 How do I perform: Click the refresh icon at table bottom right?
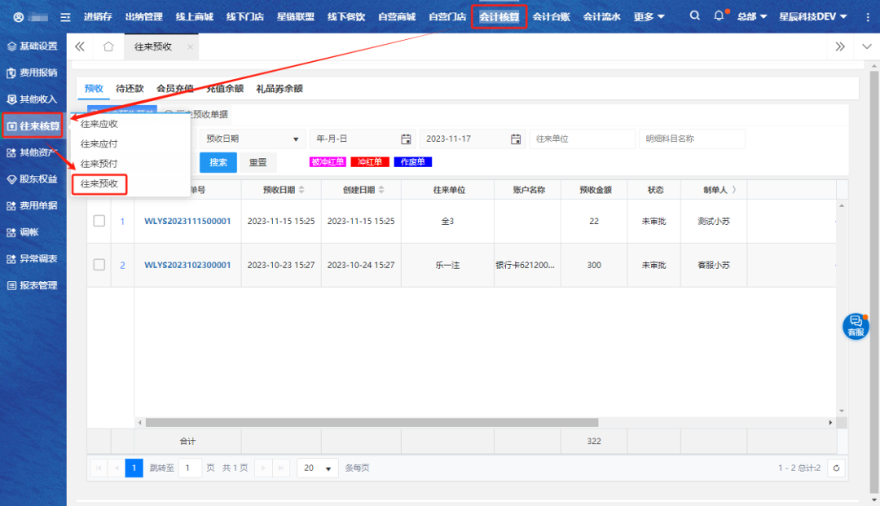(x=836, y=468)
